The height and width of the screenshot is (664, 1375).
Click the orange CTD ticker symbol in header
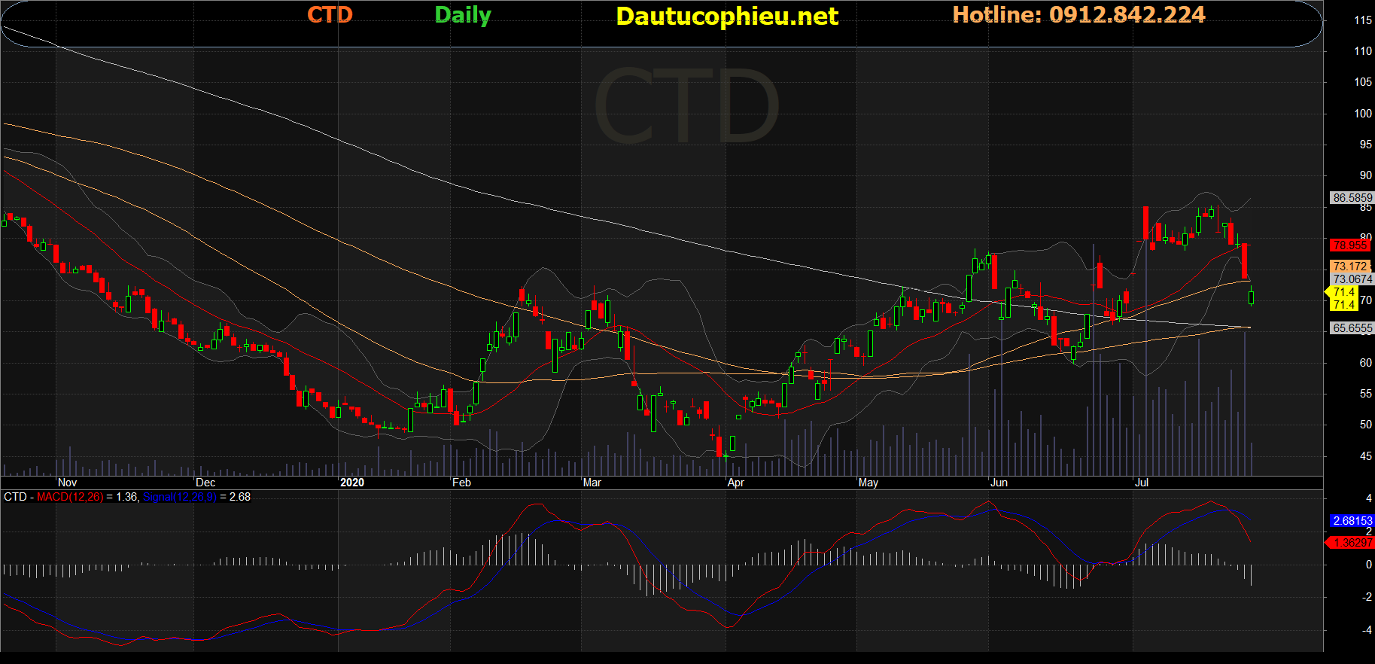tap(330, 15)
